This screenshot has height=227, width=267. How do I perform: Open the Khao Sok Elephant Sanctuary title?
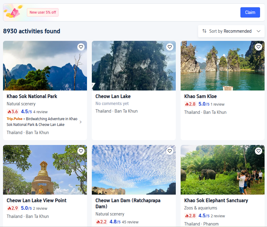(x=216, y=200)
